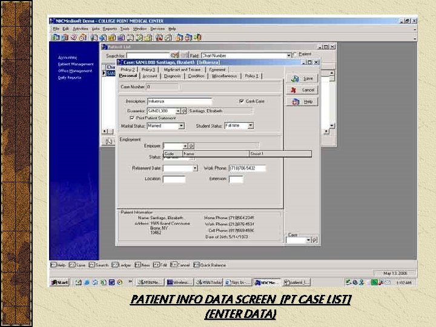
Task: Open the Reports menu
Action: (110, 28)
